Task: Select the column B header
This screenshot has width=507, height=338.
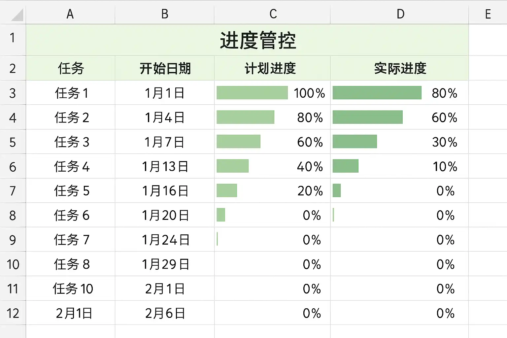Action: pos(165,14)
